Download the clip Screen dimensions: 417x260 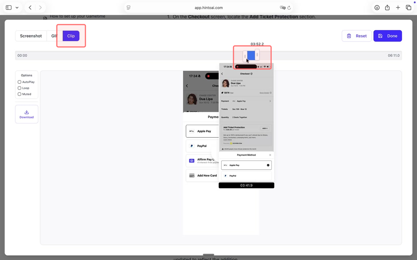[x=26, y=114]
